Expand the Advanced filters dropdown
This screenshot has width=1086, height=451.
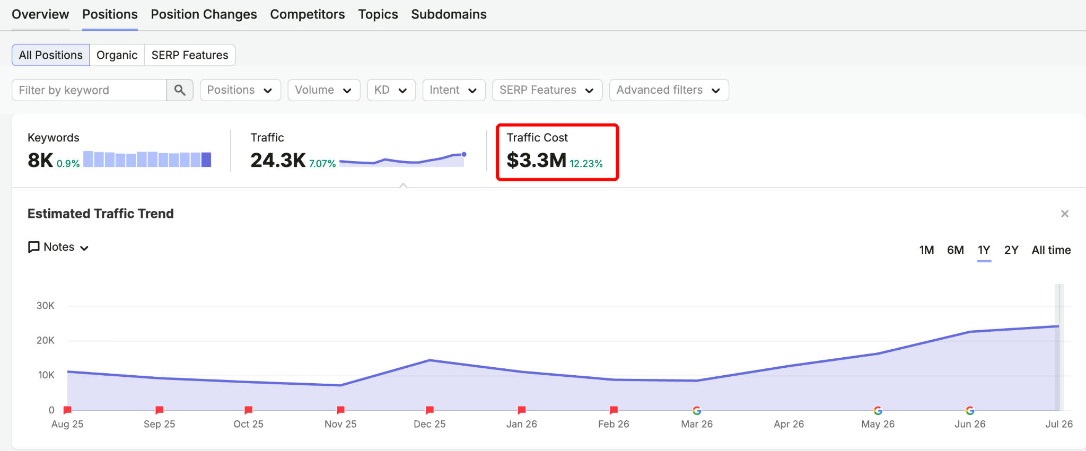coord(669,90)
